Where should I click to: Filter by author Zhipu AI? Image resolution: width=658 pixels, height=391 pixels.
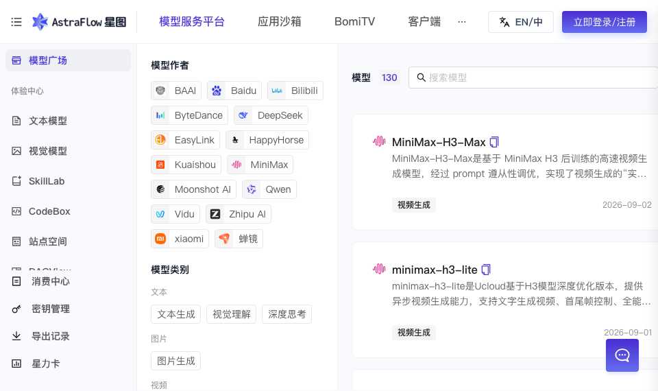click(x=239, y=215)
